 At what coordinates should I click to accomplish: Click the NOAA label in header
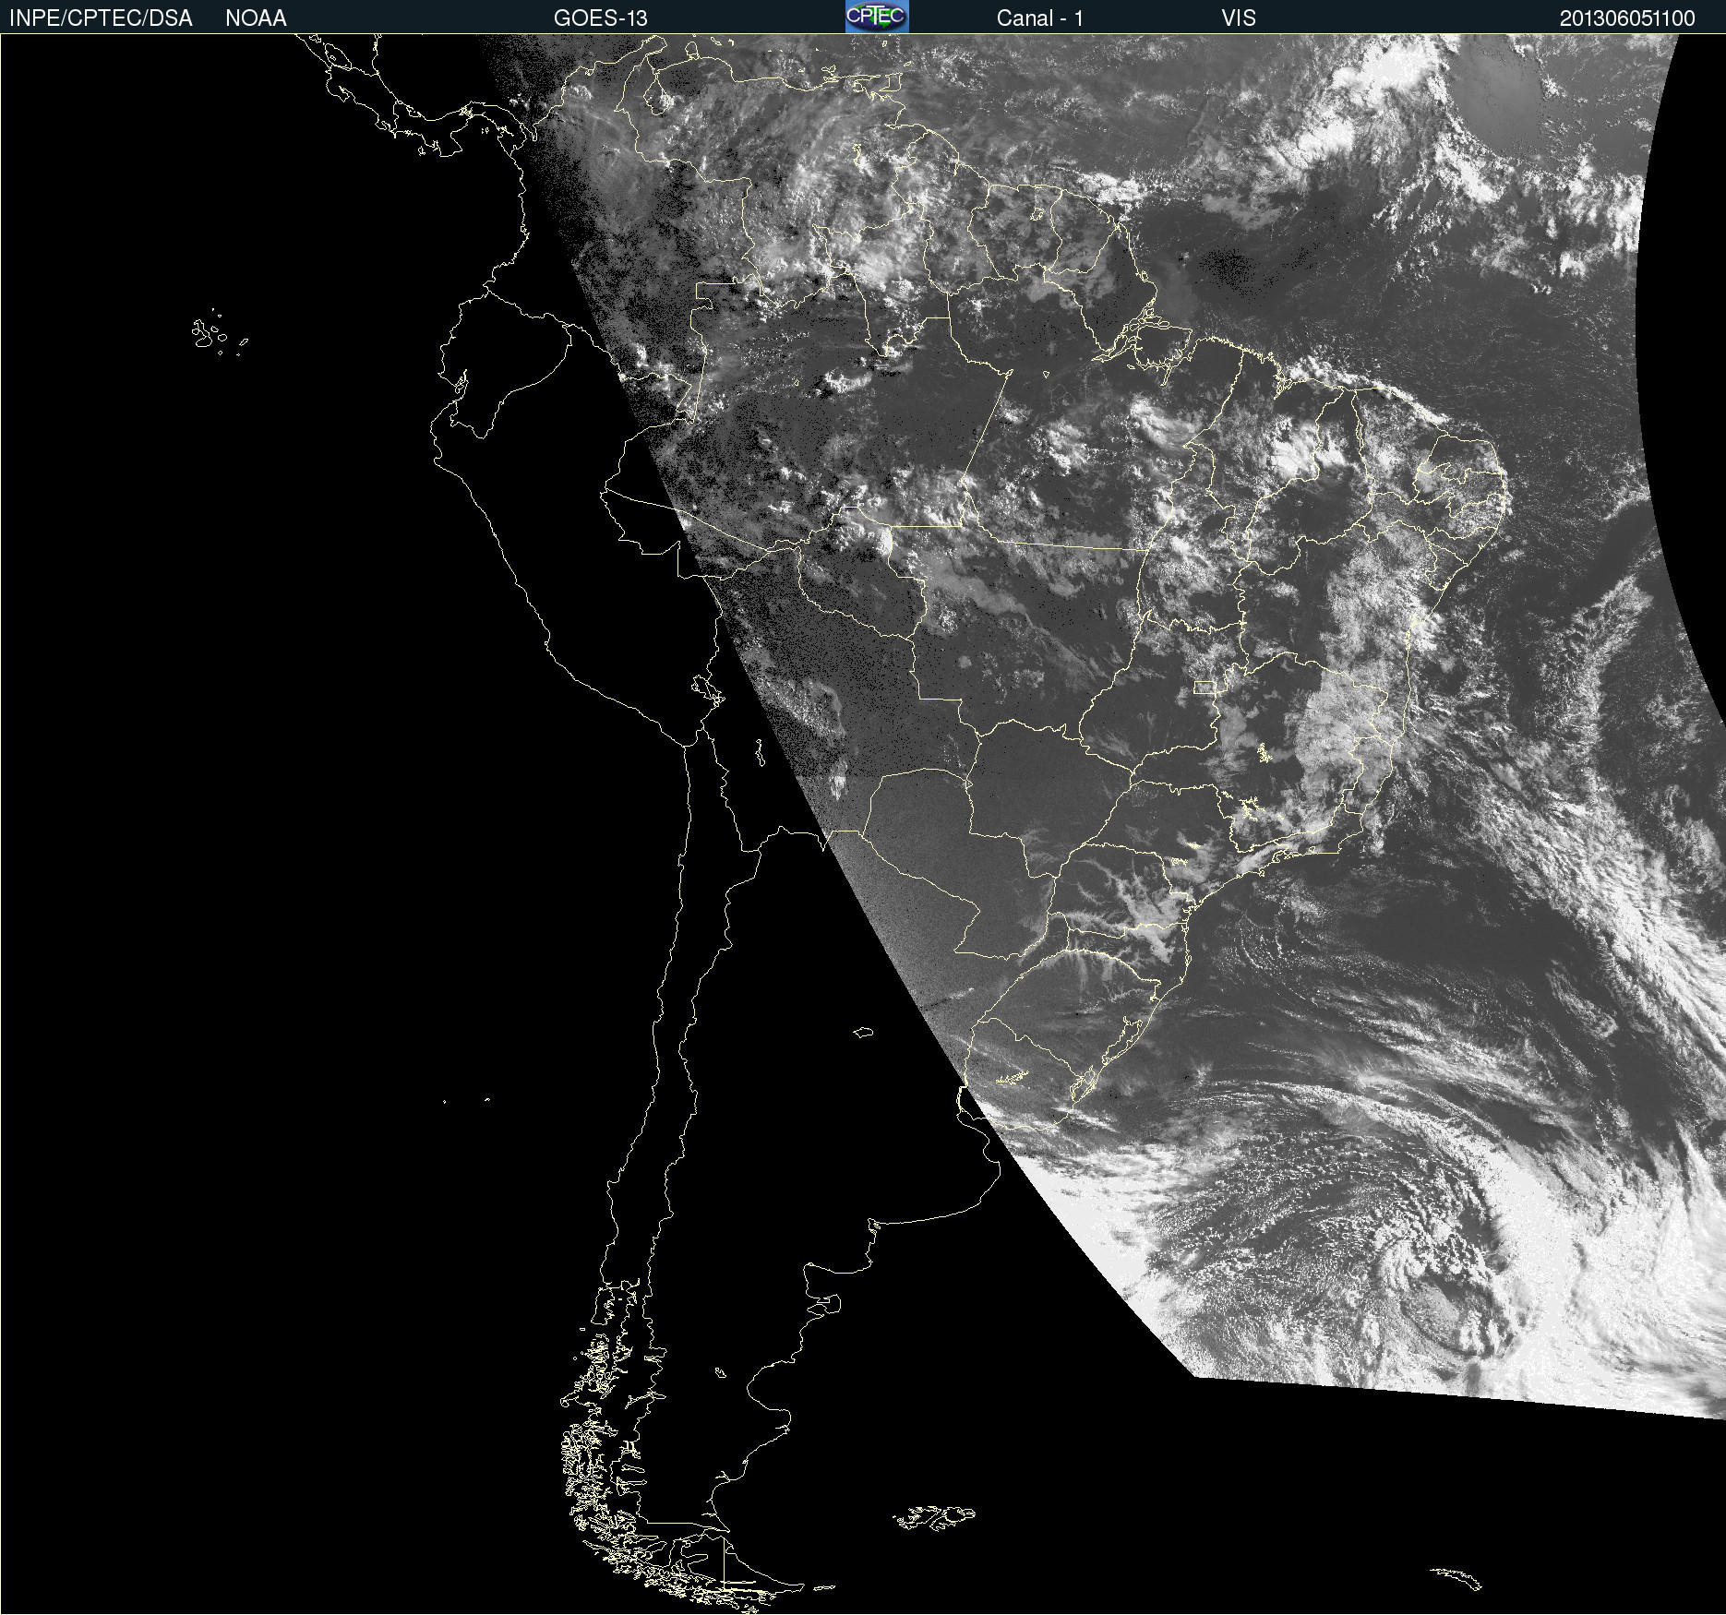point(256,18)
